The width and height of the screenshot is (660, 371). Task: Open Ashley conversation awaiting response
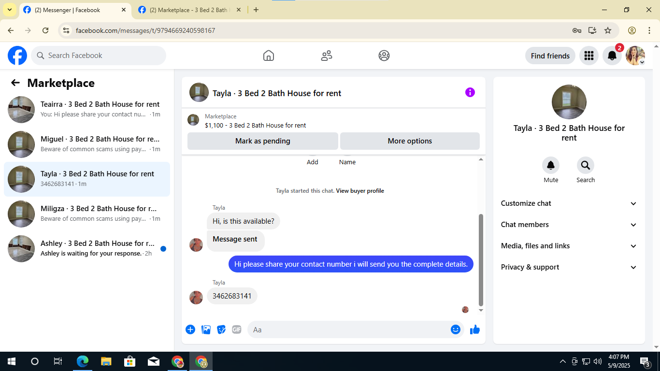87,248
